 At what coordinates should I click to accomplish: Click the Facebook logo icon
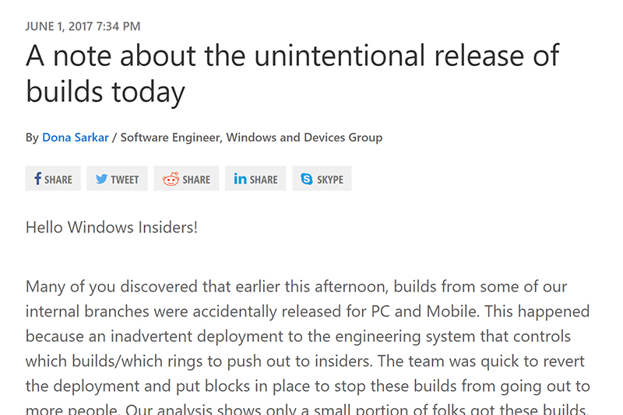37,179
